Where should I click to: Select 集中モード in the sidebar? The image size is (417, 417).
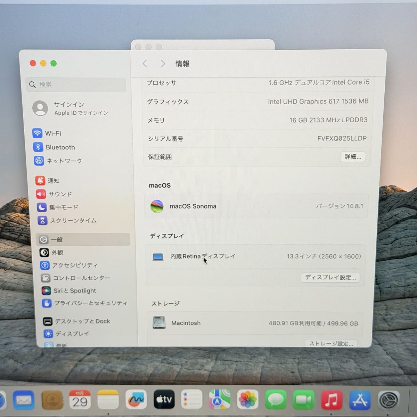coord(58,207)
